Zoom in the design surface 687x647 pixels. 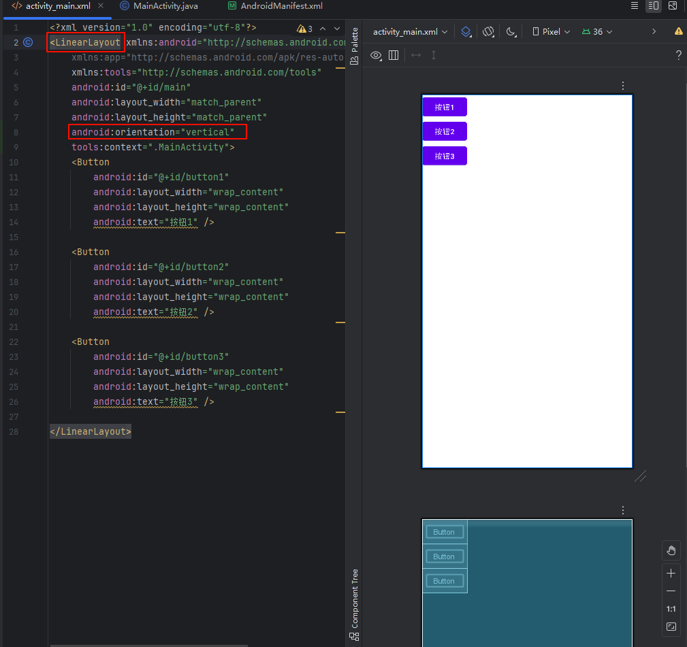(x=671, y=574)
